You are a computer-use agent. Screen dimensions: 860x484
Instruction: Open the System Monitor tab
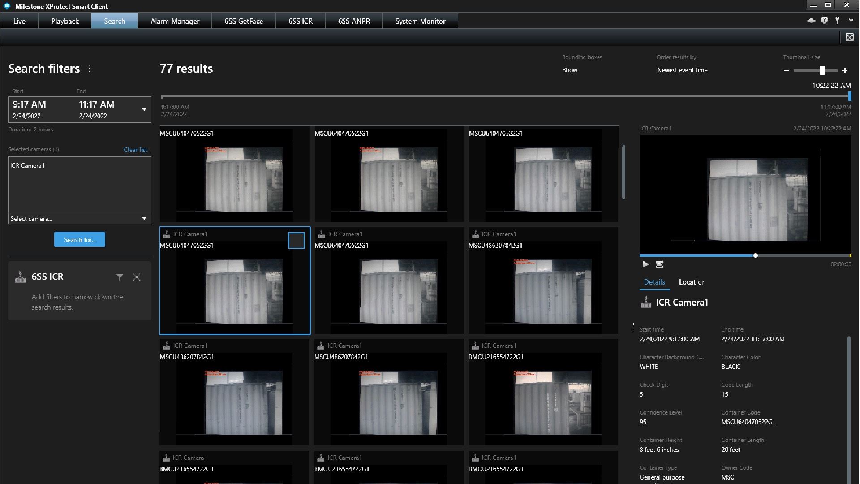coord(420,21)
